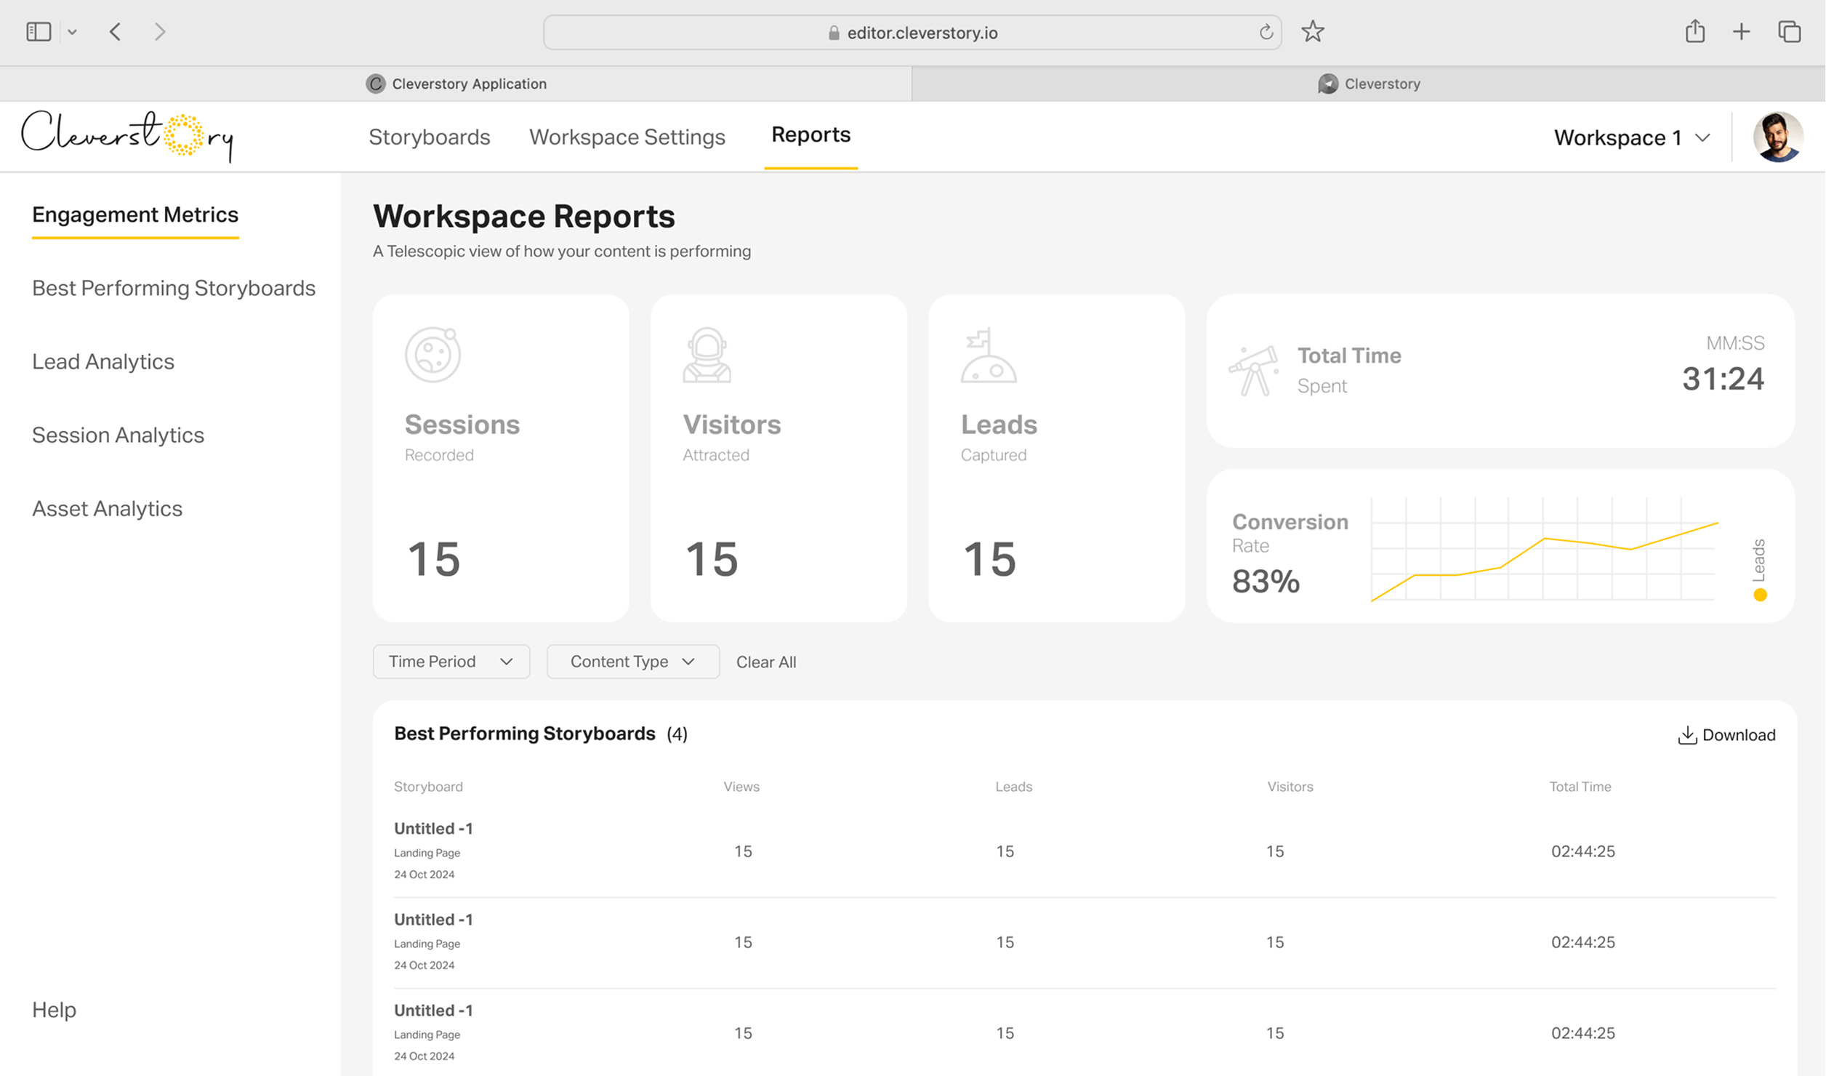Open the Workspace 1 selector dropdown
The image size is (1826, 1076).
click(1632, 137)
